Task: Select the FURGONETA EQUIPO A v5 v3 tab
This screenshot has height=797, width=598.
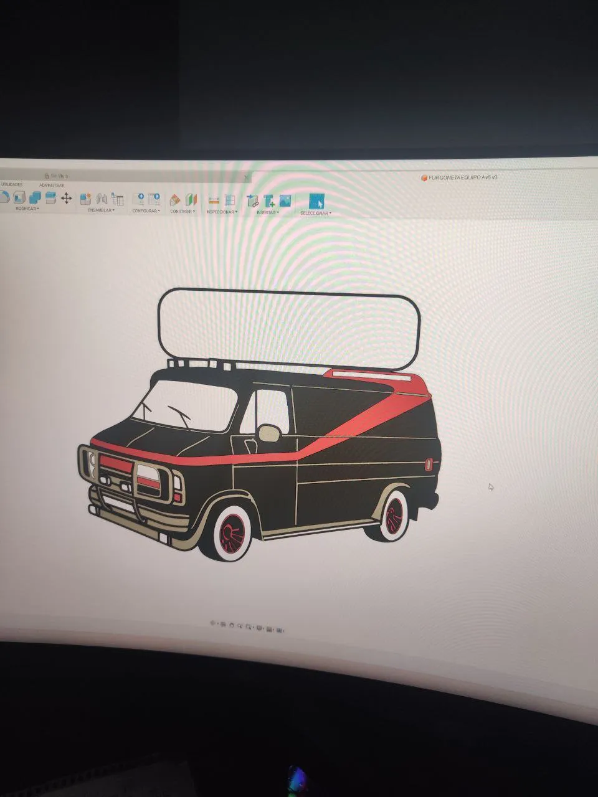Action: [x=459, y=177]
